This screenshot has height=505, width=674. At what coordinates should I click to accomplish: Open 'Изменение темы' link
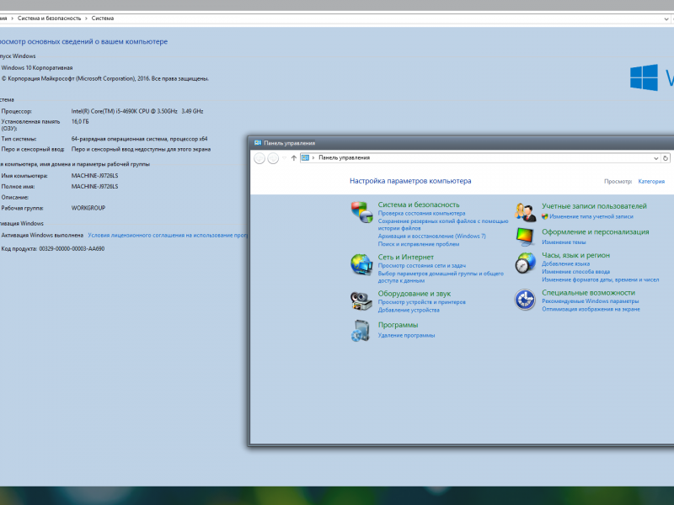[564, 242]
